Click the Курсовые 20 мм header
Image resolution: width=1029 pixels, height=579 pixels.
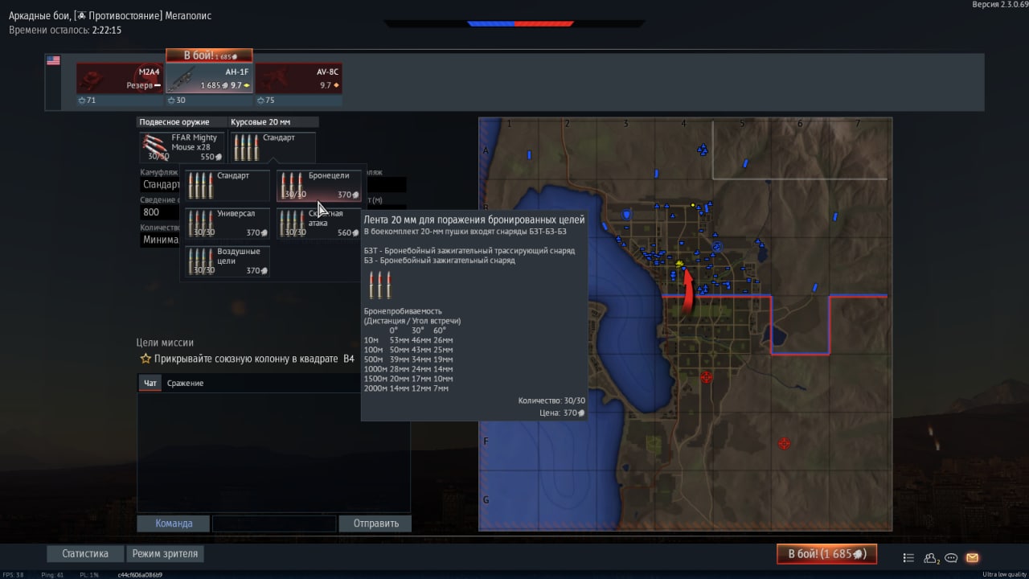coord(273,122)
